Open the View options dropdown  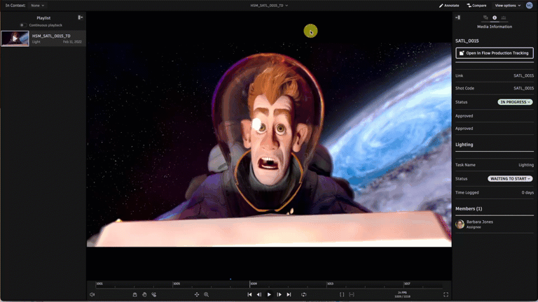pos(507,6)
